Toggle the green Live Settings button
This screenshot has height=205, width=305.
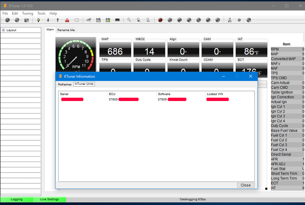(50, 199)
